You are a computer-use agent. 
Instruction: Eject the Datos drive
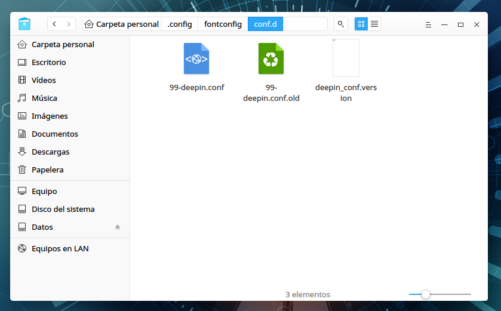point(118,227)
